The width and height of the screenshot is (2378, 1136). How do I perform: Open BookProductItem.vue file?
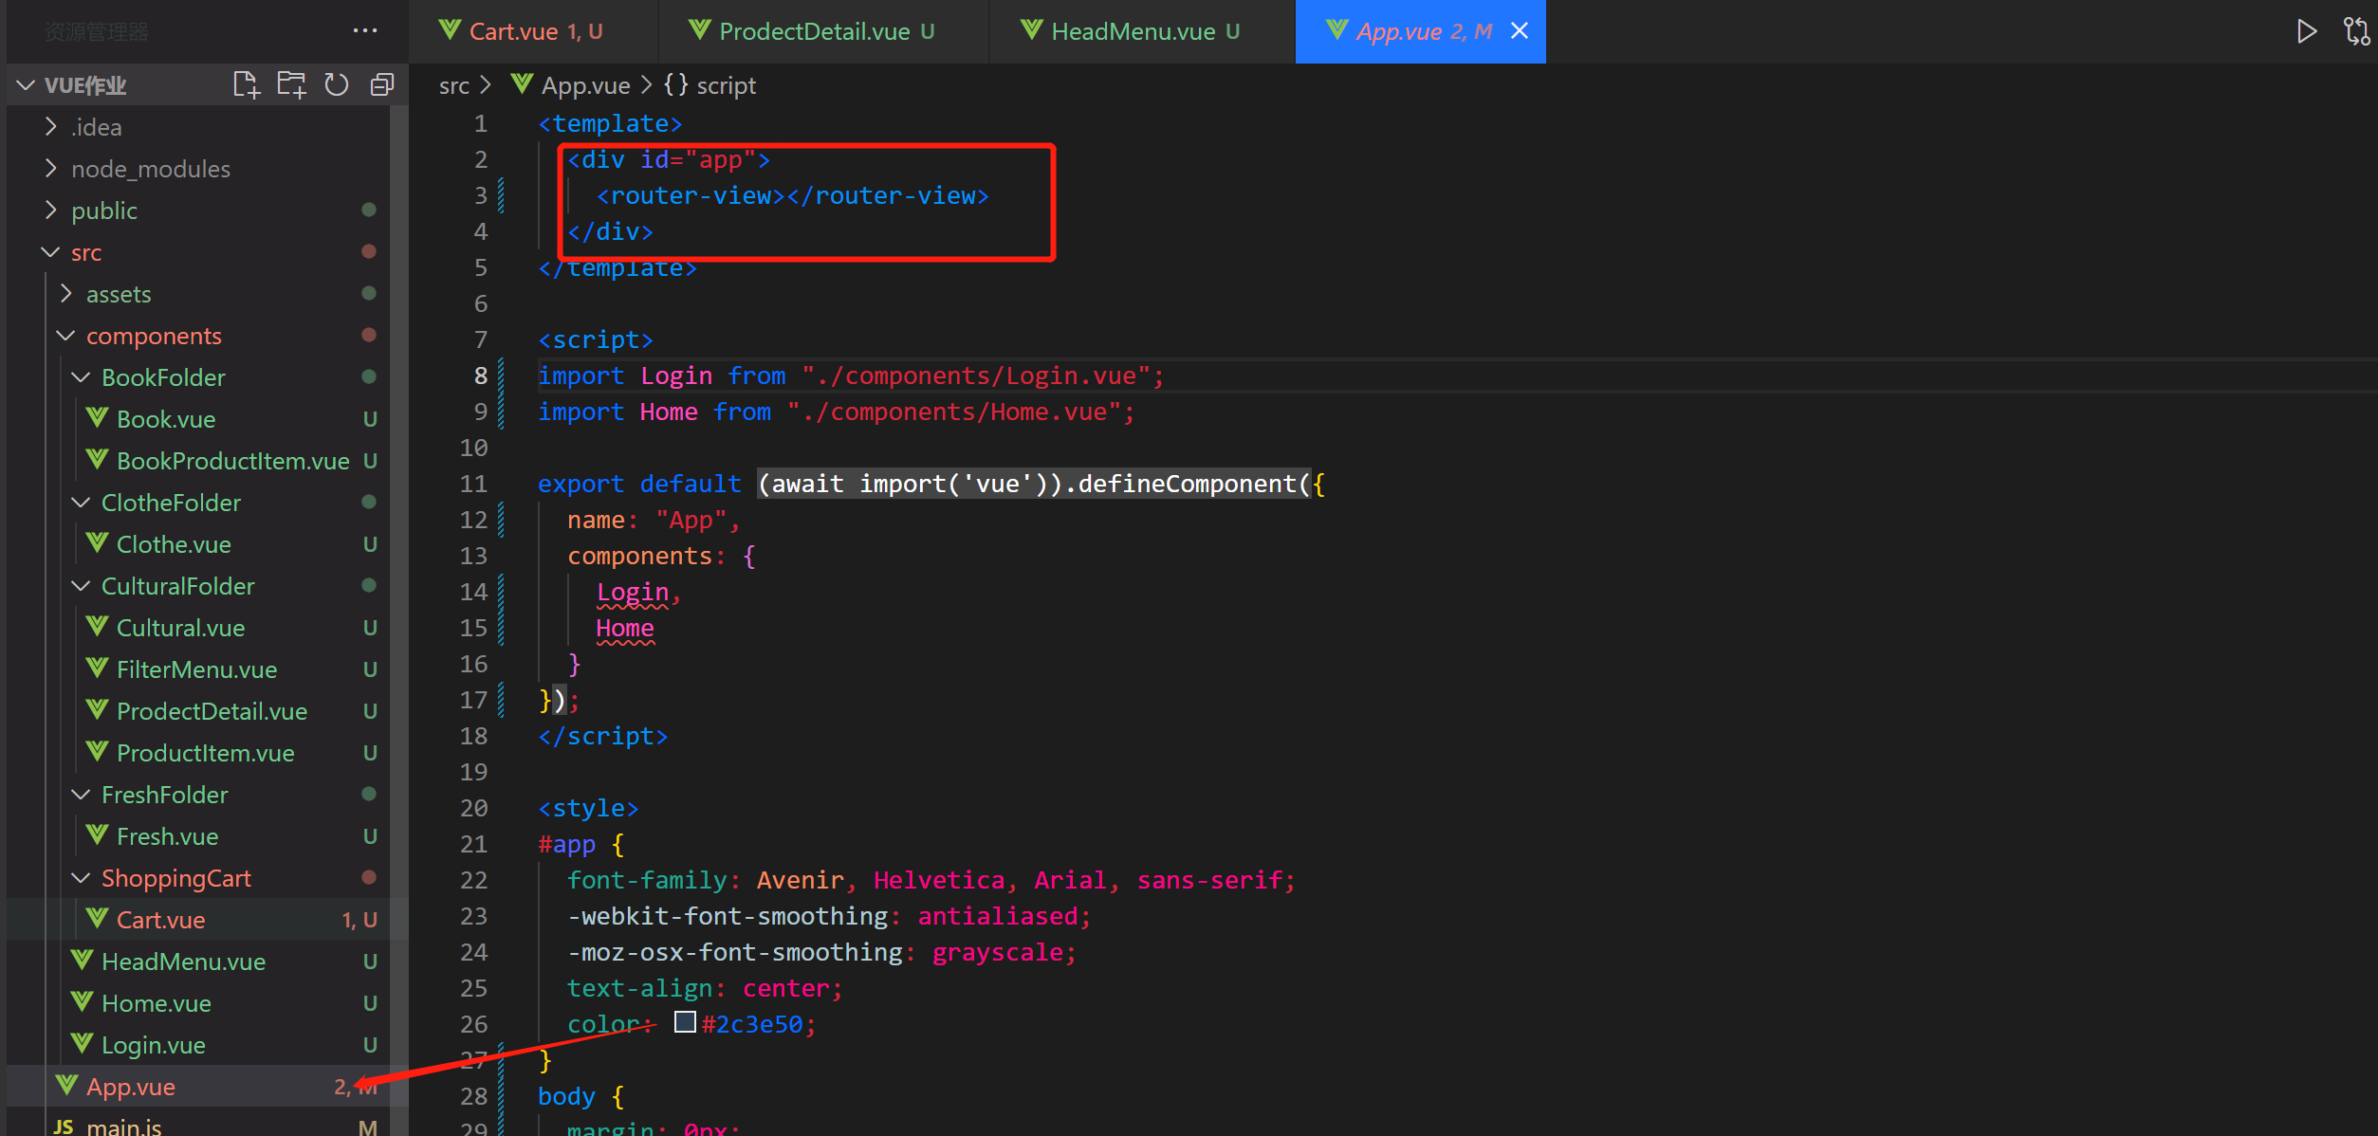pyautogui.click(x=199, y=461)
